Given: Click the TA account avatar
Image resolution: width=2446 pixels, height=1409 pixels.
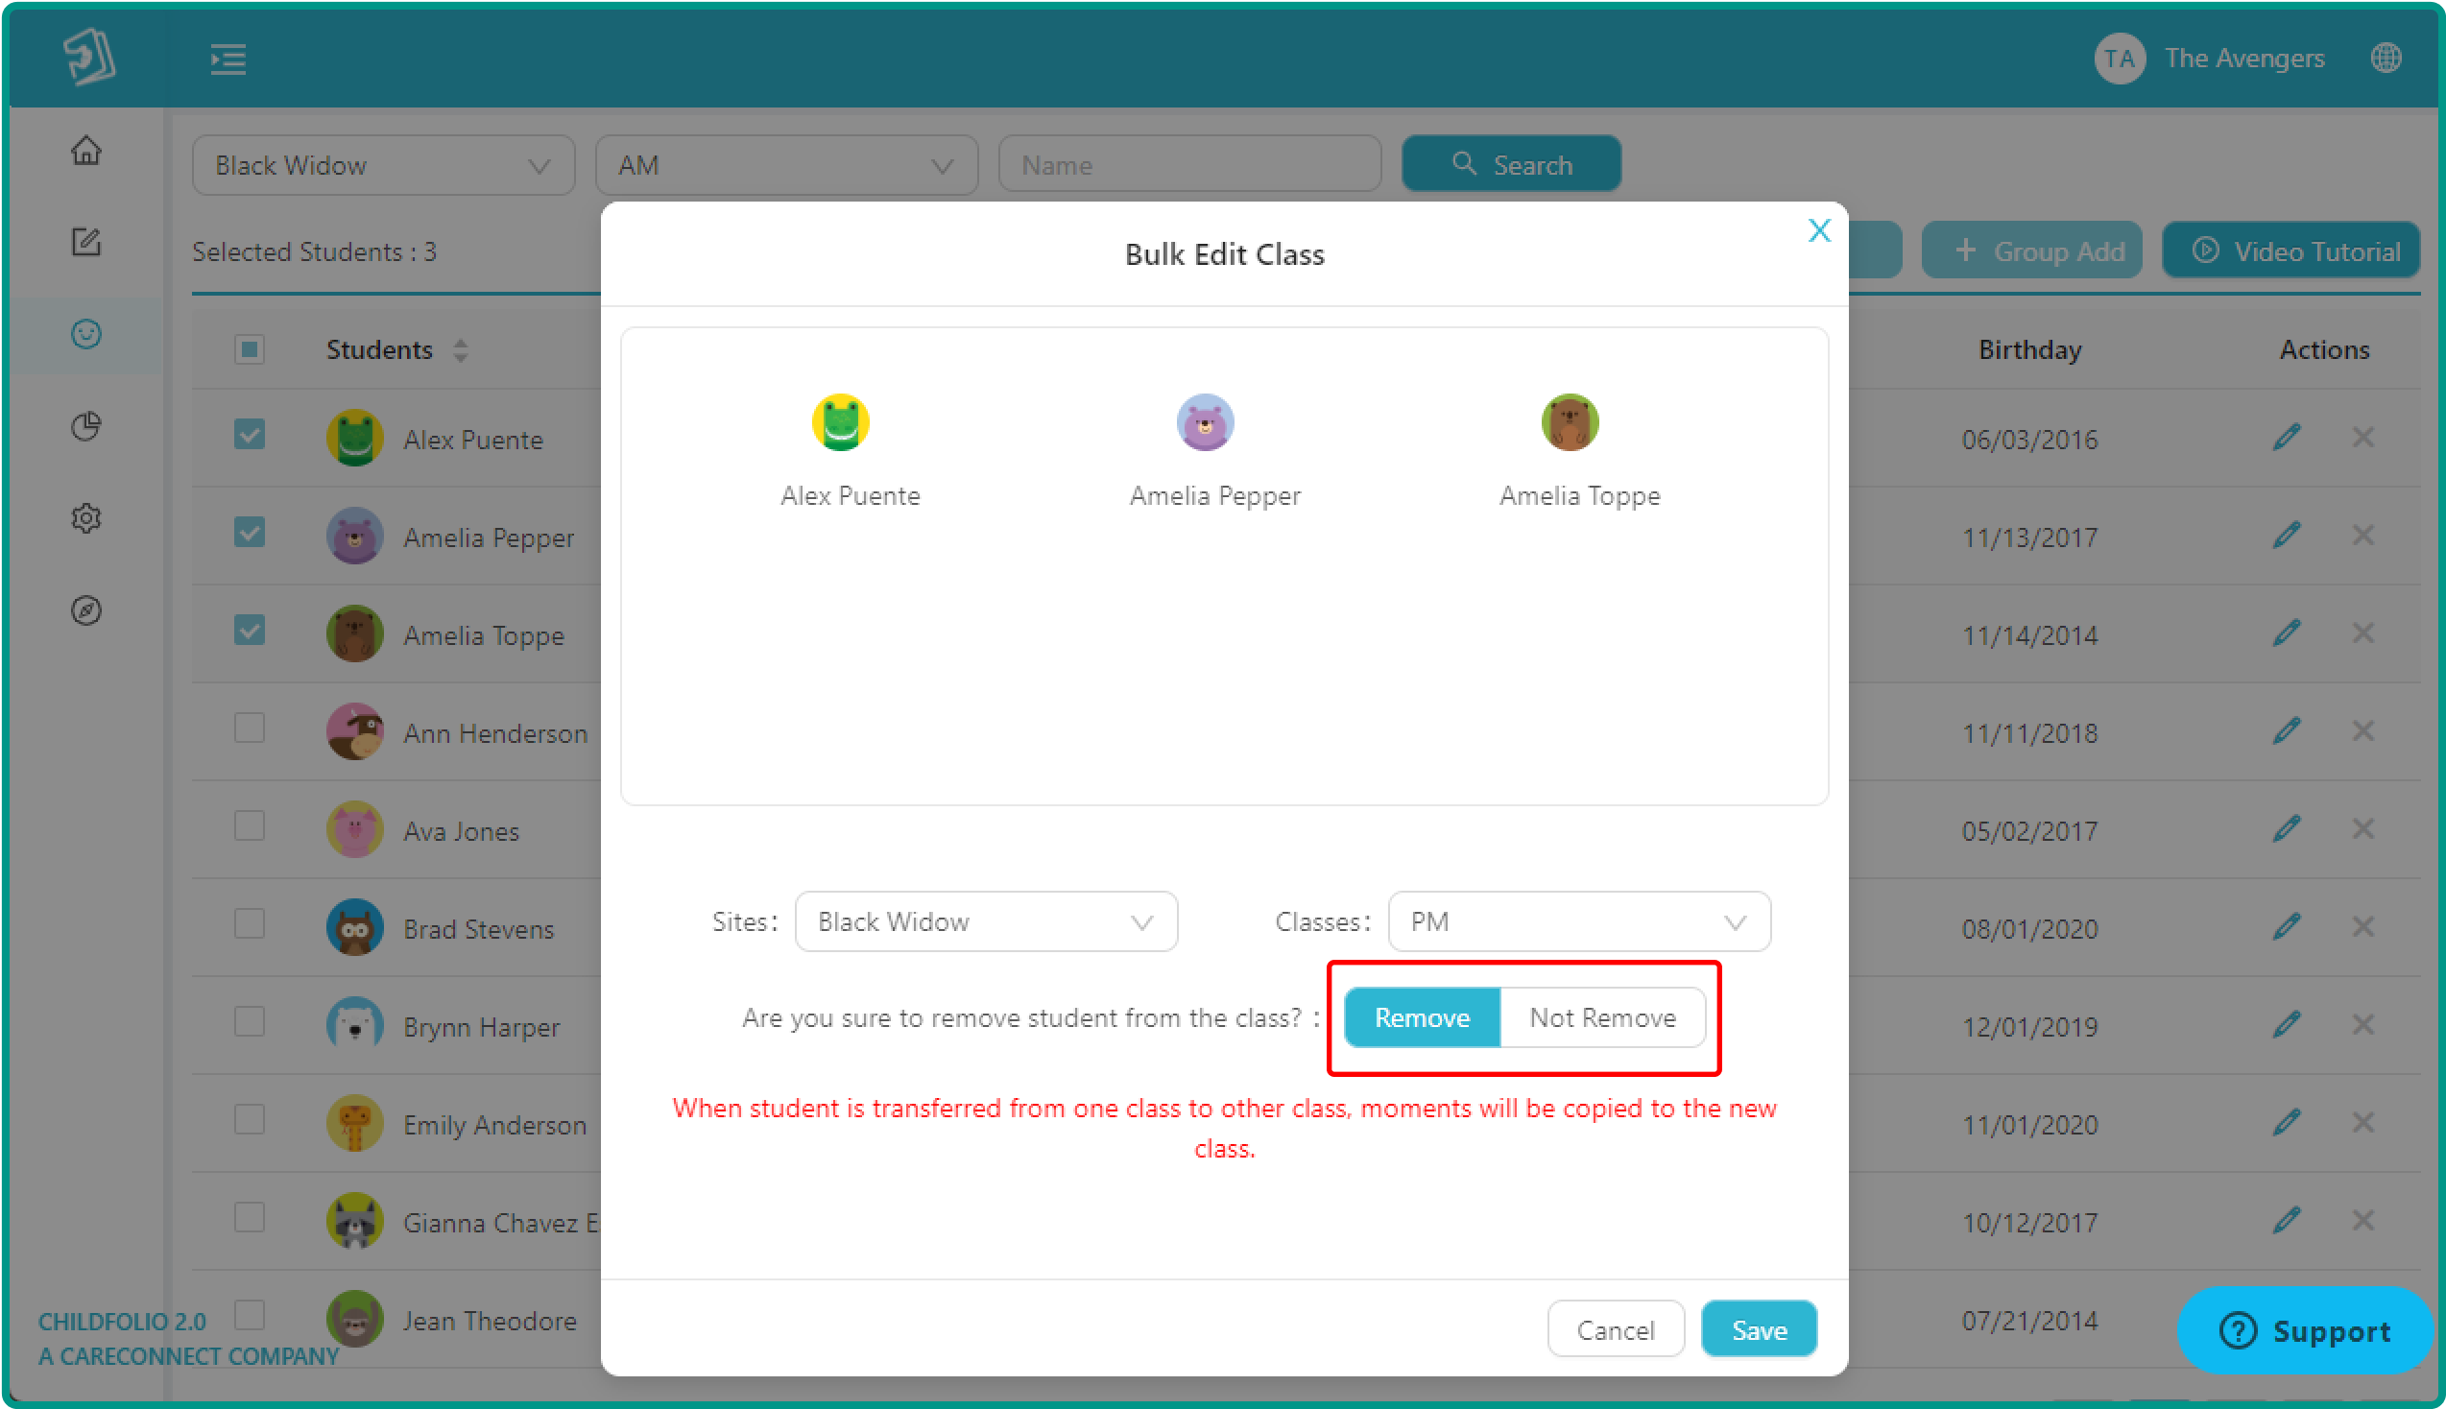Looking at the screenshot, I should click(x=2119, y=58).
